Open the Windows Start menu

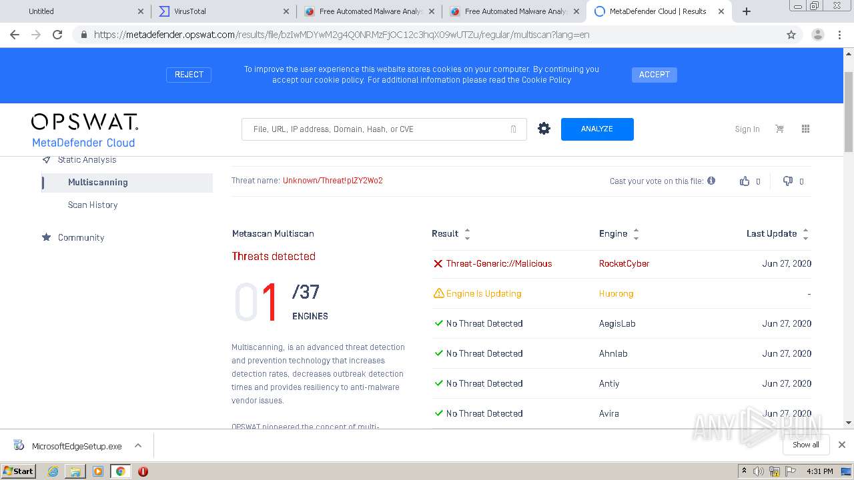tap(18, 471)
